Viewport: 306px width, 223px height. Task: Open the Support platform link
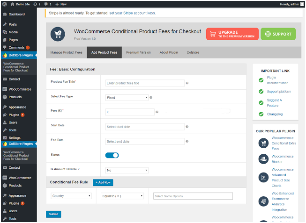pyautogui.click(x=279, y=92)
